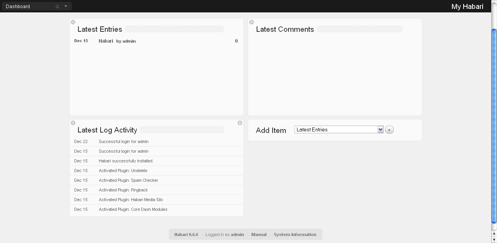Image resolution: width=497 pixels, height=243 pixels.
Task: Click the vertical scrollbar thumb
Action: [494, 126]
